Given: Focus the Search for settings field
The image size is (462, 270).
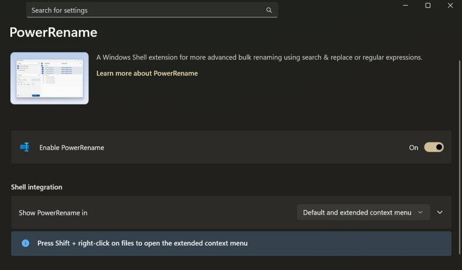Looking at the screenshot, I should [144, 10].
